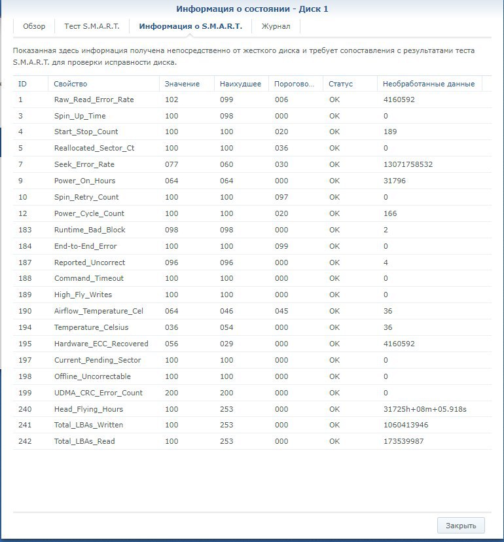Screen dimensions: 504x542
Task: Click the Необработанные данные column header
Action: 429,84
